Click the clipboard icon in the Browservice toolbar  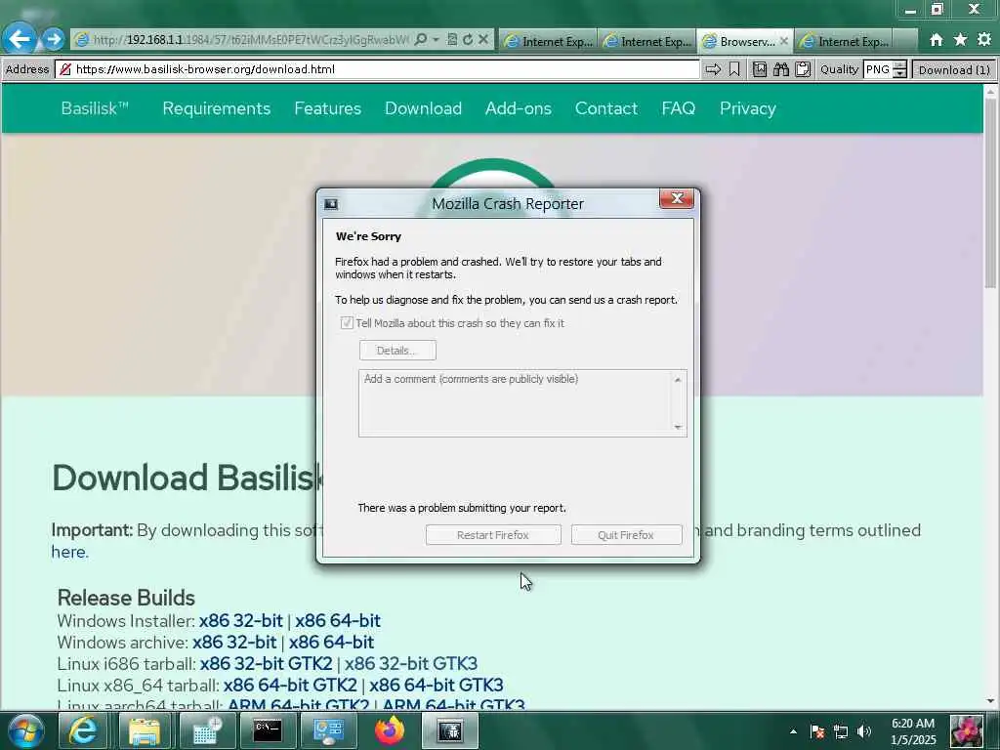[803, 69]
